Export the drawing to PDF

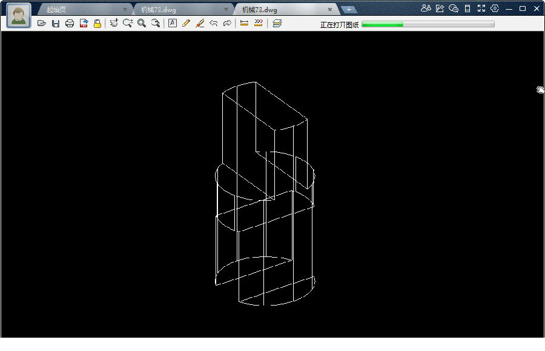tap(84, 23)
